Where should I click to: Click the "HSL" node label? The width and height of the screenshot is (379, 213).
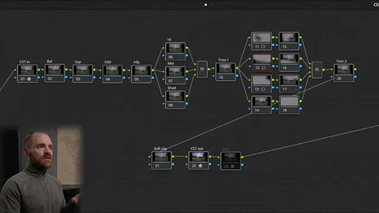click(x=137, y=62)
